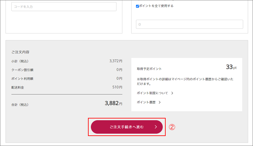Click the chevron beside ポイント制度について
This screenshot has width=253, height=146.
[x=172, y=93]
